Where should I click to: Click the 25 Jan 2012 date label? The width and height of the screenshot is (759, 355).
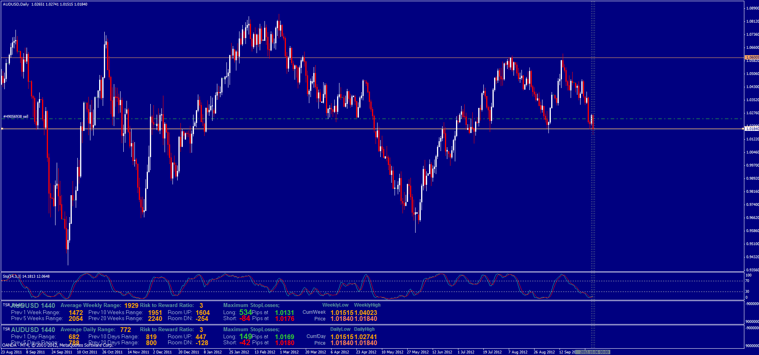(x=239, y=352)
